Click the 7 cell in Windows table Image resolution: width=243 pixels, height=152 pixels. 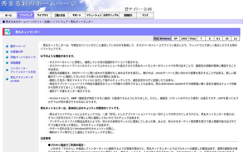pyautogui.click(x=201, y=39)
